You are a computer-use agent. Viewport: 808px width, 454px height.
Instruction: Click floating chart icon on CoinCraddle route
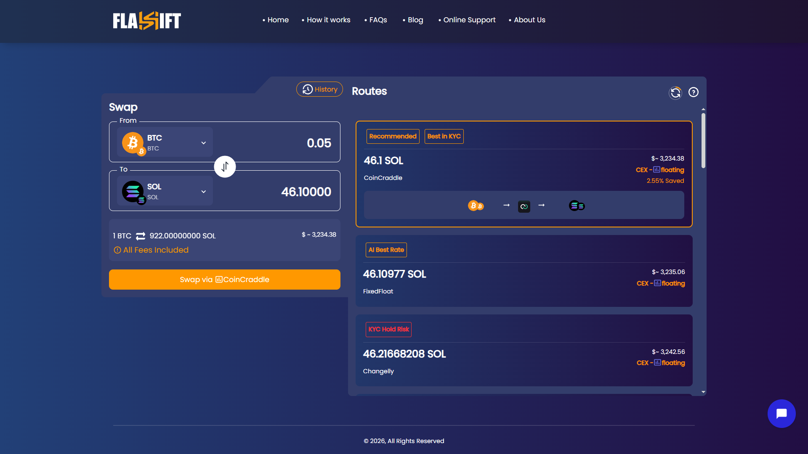(656, 170)
